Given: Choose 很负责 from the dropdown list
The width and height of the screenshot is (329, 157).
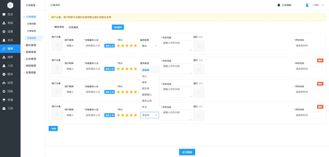Looking at the screenshot, I should click(150, 88).
